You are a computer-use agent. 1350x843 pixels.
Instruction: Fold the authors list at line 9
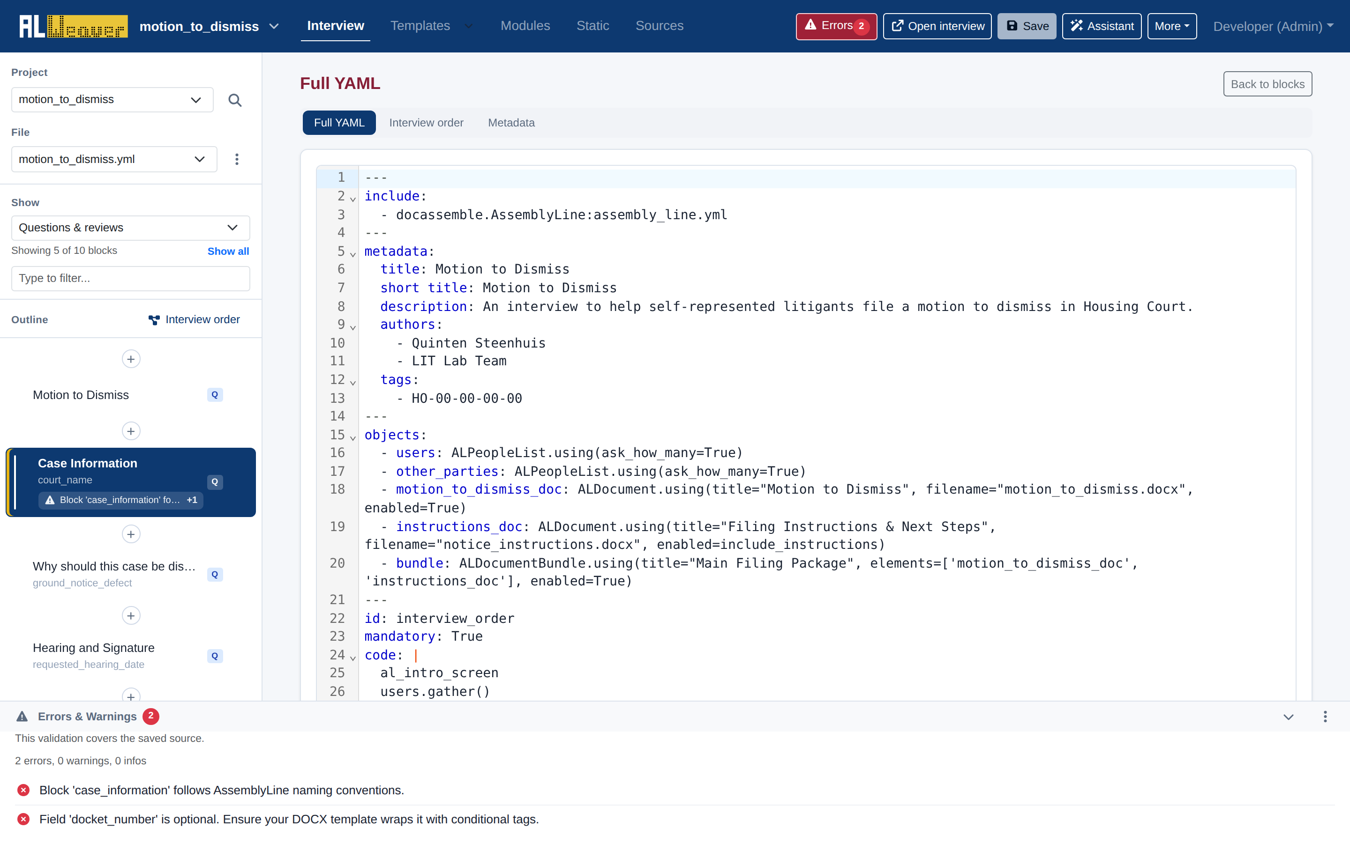pyautogui.click(x=352, y=327)
